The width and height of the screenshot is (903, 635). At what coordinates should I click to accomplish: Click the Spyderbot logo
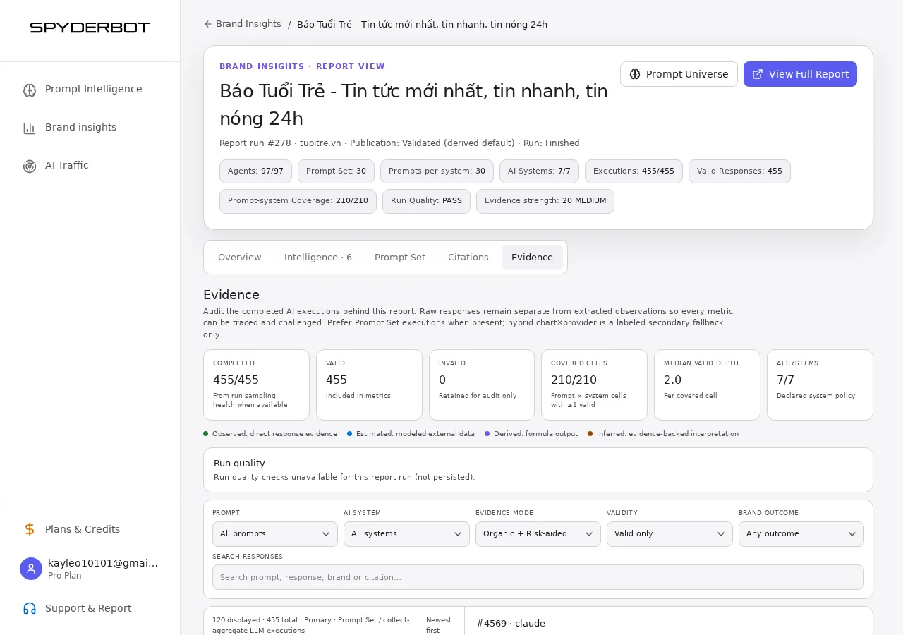pyautogui.click(x=90, y=28)
